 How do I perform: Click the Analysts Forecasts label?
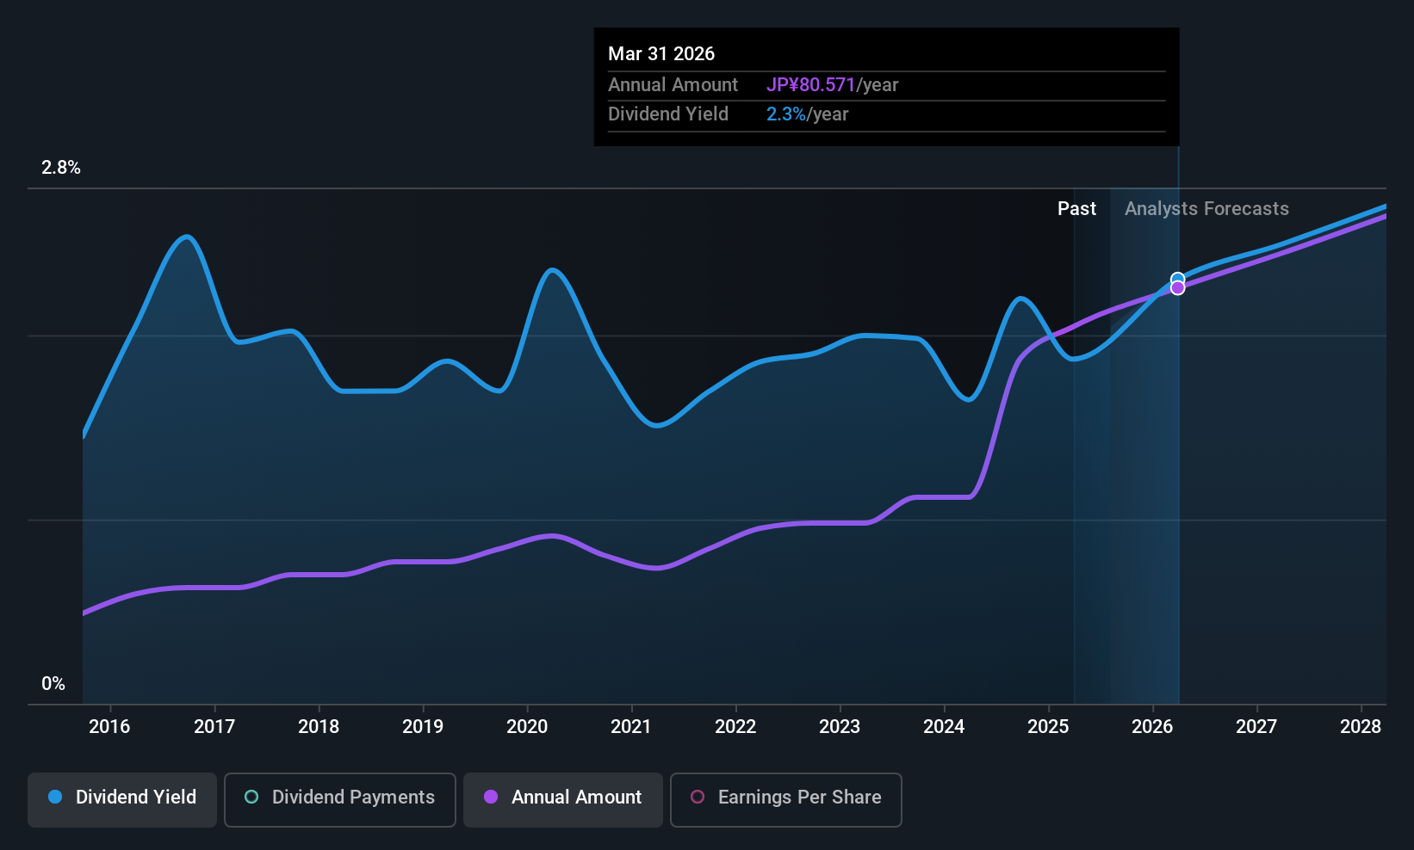[1206, 209]
